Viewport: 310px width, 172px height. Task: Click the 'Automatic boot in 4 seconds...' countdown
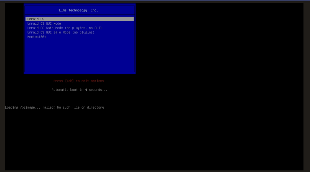point(79,90)
